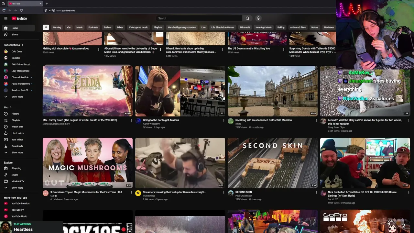
Task: Open Playlists in the sidebar
Action: (18, 120)
